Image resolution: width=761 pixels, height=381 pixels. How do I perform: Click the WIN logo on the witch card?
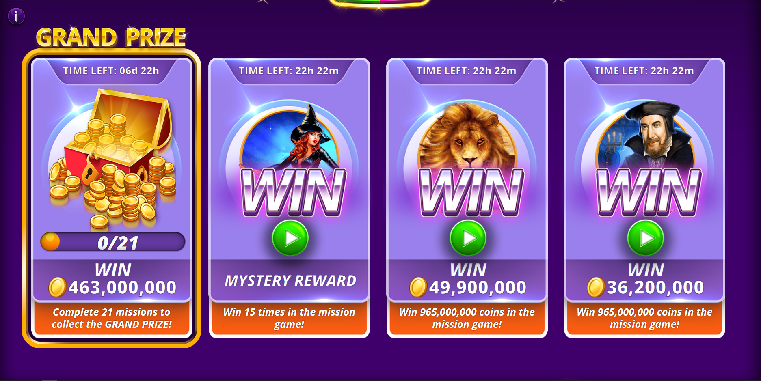293,192
